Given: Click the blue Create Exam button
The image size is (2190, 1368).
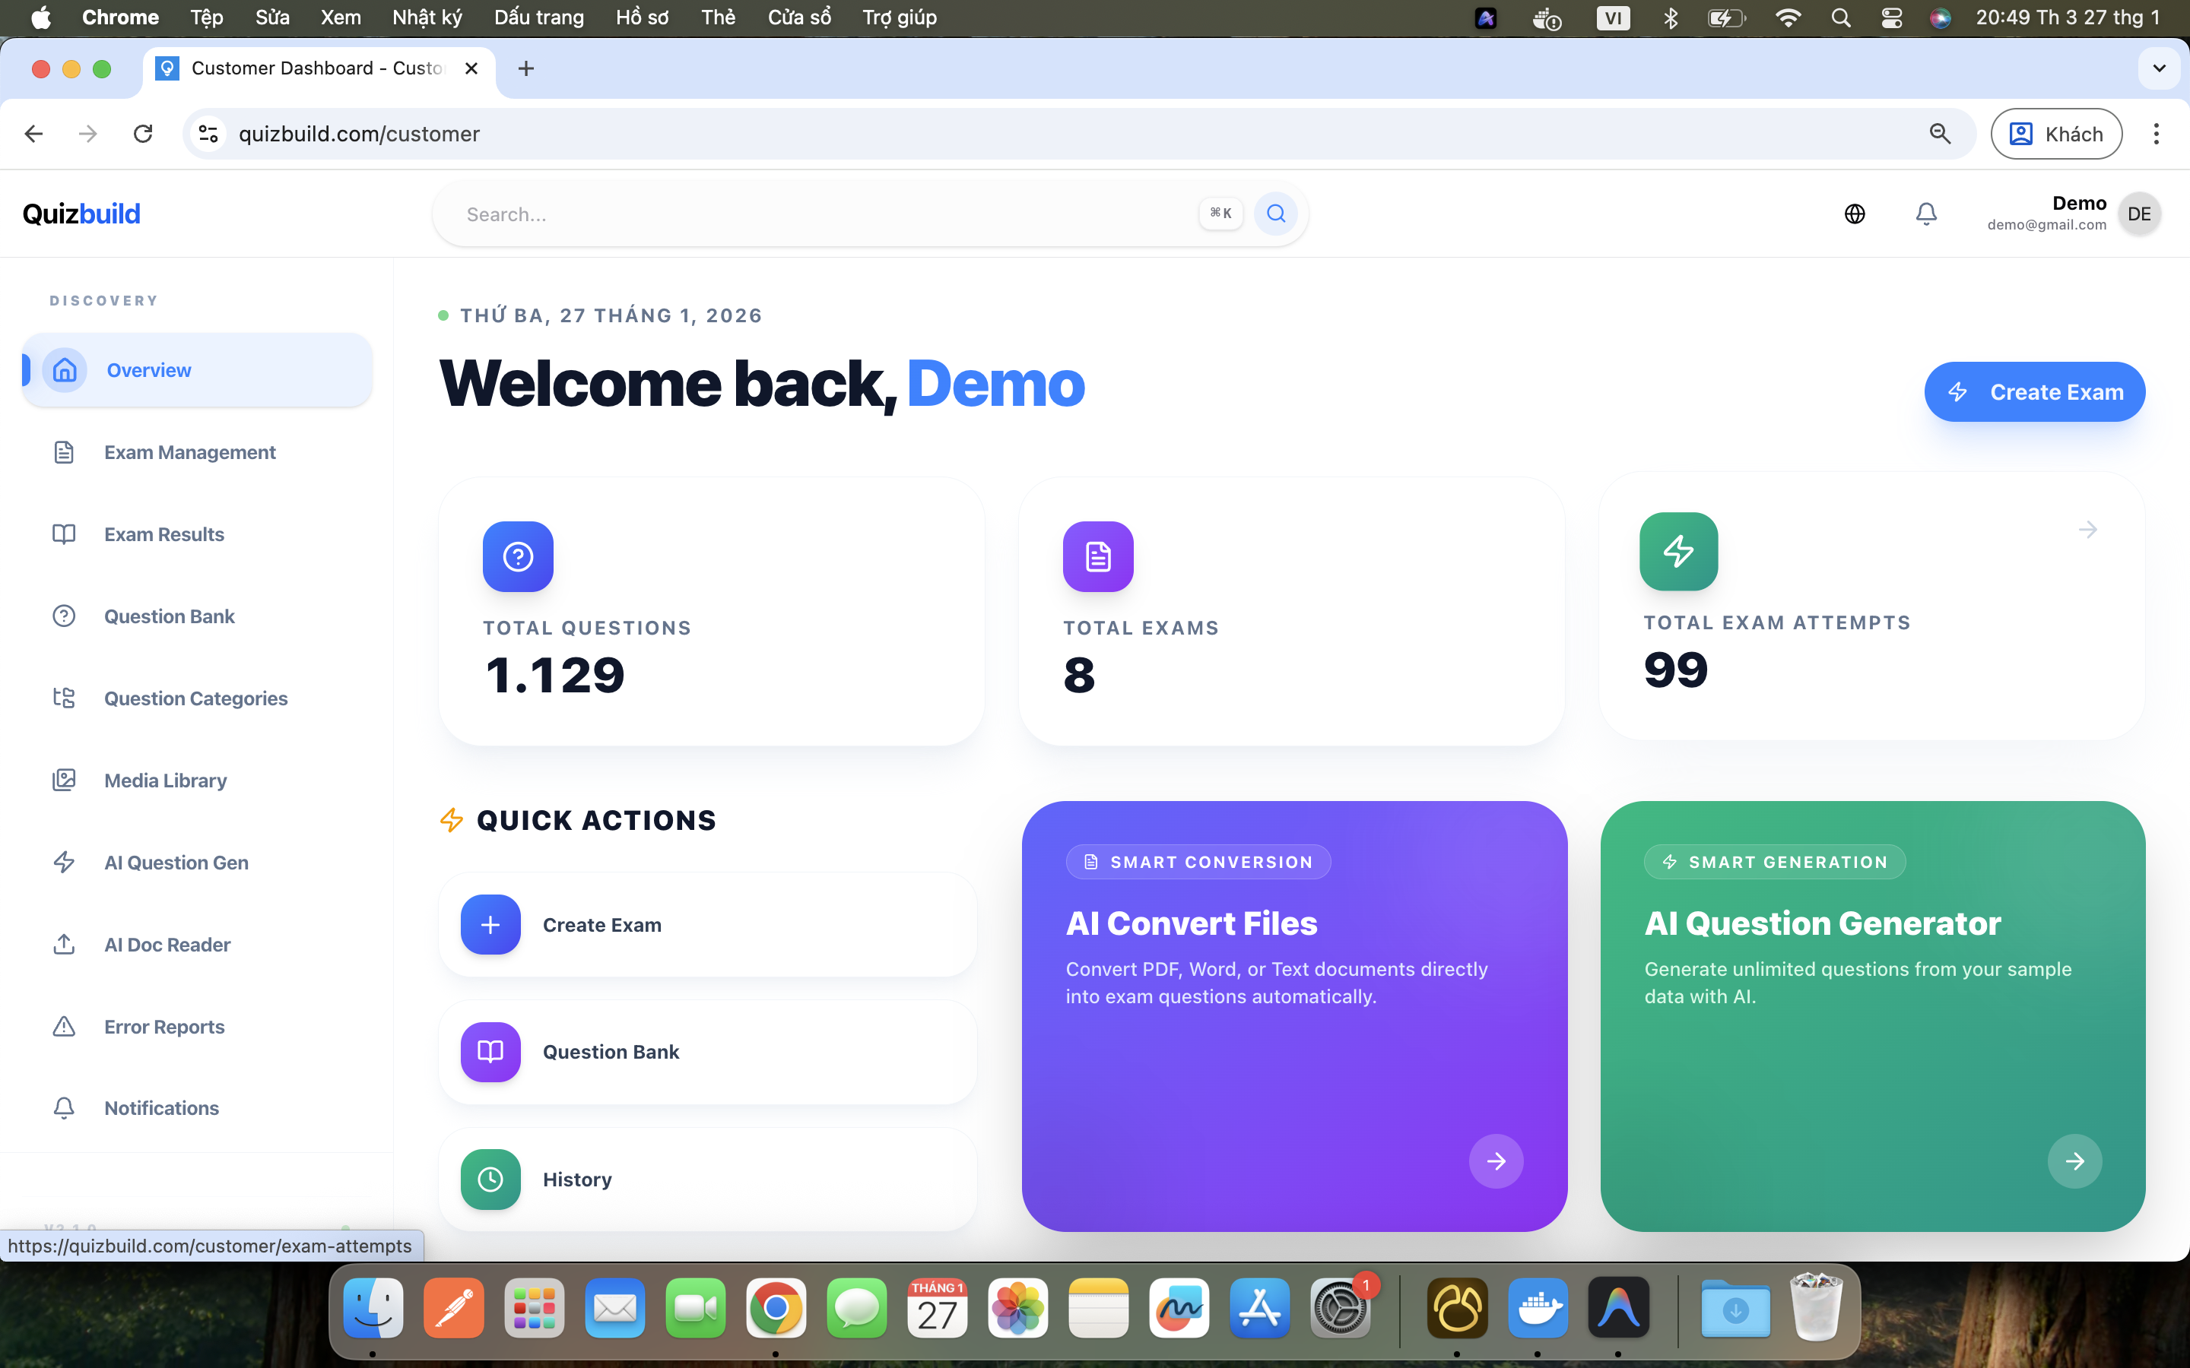Looking at the screenshot, I should pyautogui.click(x=2033, y=391).
